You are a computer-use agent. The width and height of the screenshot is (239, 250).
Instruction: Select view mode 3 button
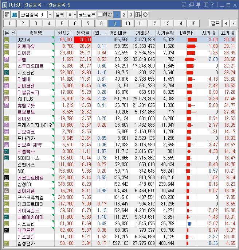coord(131,15)
